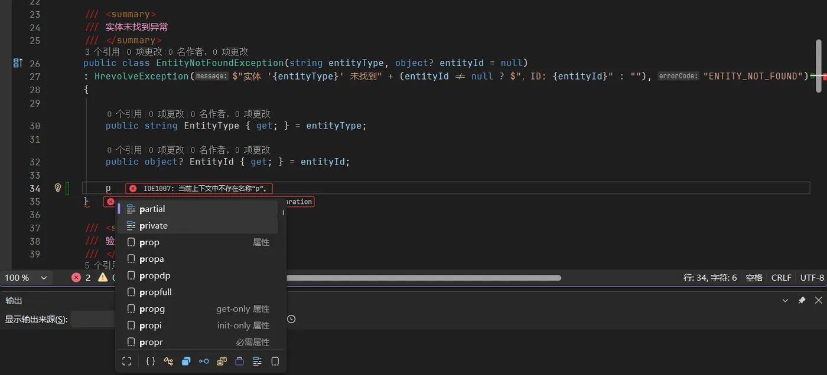Screen dimensions: 827x375
Task: Click the red error count icon in the status bar
Action: [76, 277]
